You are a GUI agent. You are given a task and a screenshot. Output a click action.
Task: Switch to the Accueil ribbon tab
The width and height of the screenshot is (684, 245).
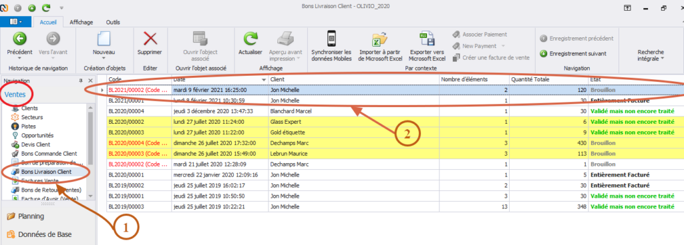tap(48, 22)
